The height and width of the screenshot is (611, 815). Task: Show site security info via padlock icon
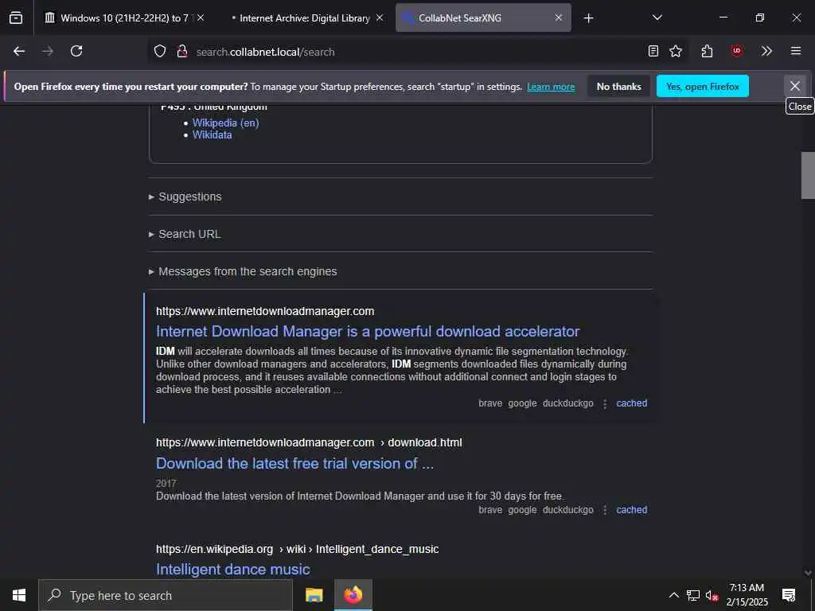[182, 52]
